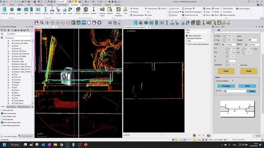Screen dimensions: 264x148
Task: Open the Everything filter dropdown
Action: pos(32,38)
